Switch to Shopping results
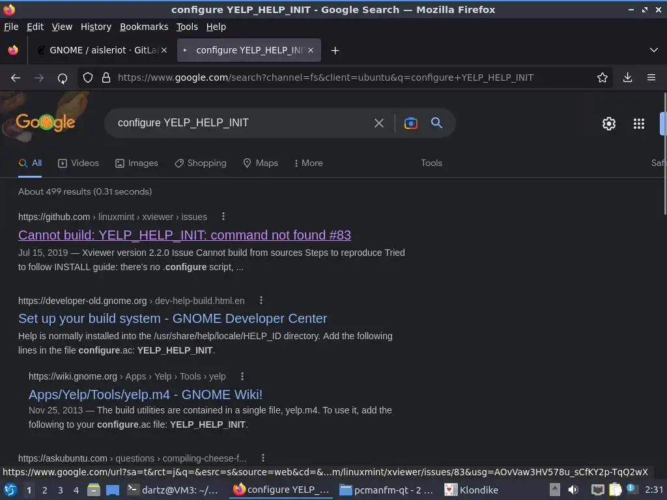Viewport: 667px width, 500px height. coord(201,163)
